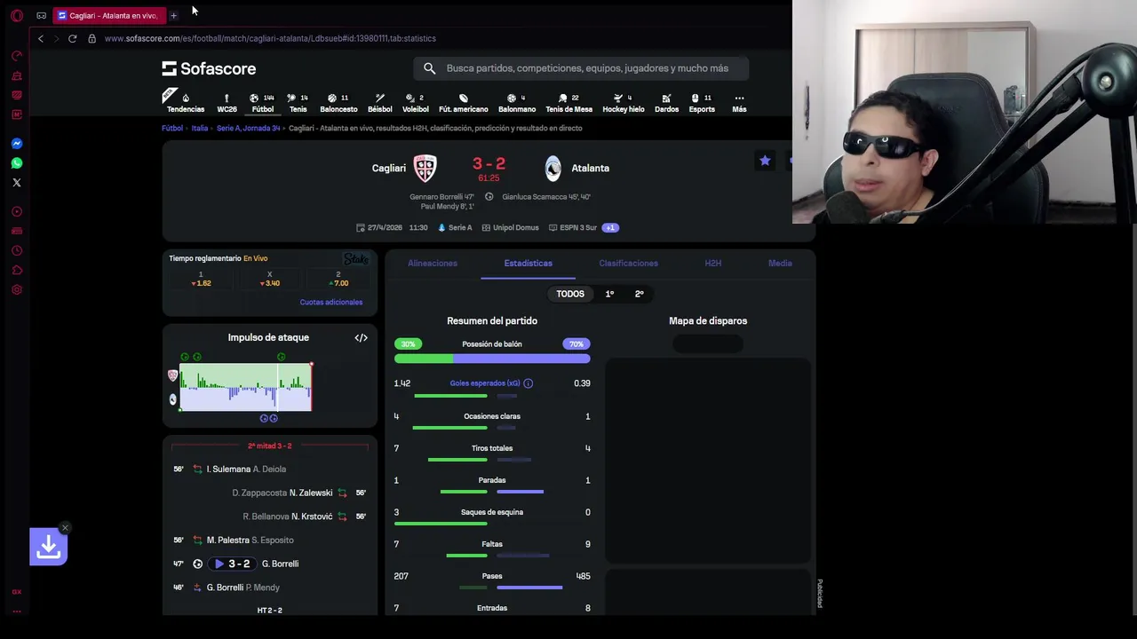Viewport: 1137px width, 639px height.
Task: Open Opera sidebar settings gear
Action: (16, 289)
